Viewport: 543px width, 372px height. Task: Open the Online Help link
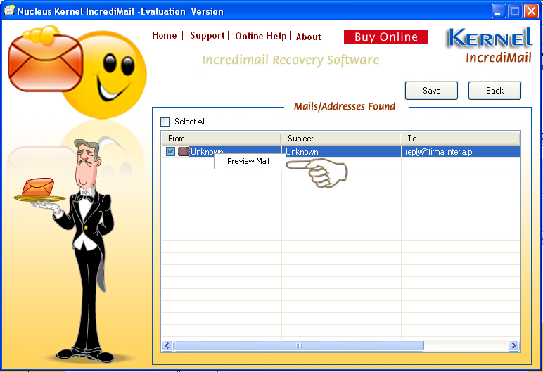[x=261, y=36]
